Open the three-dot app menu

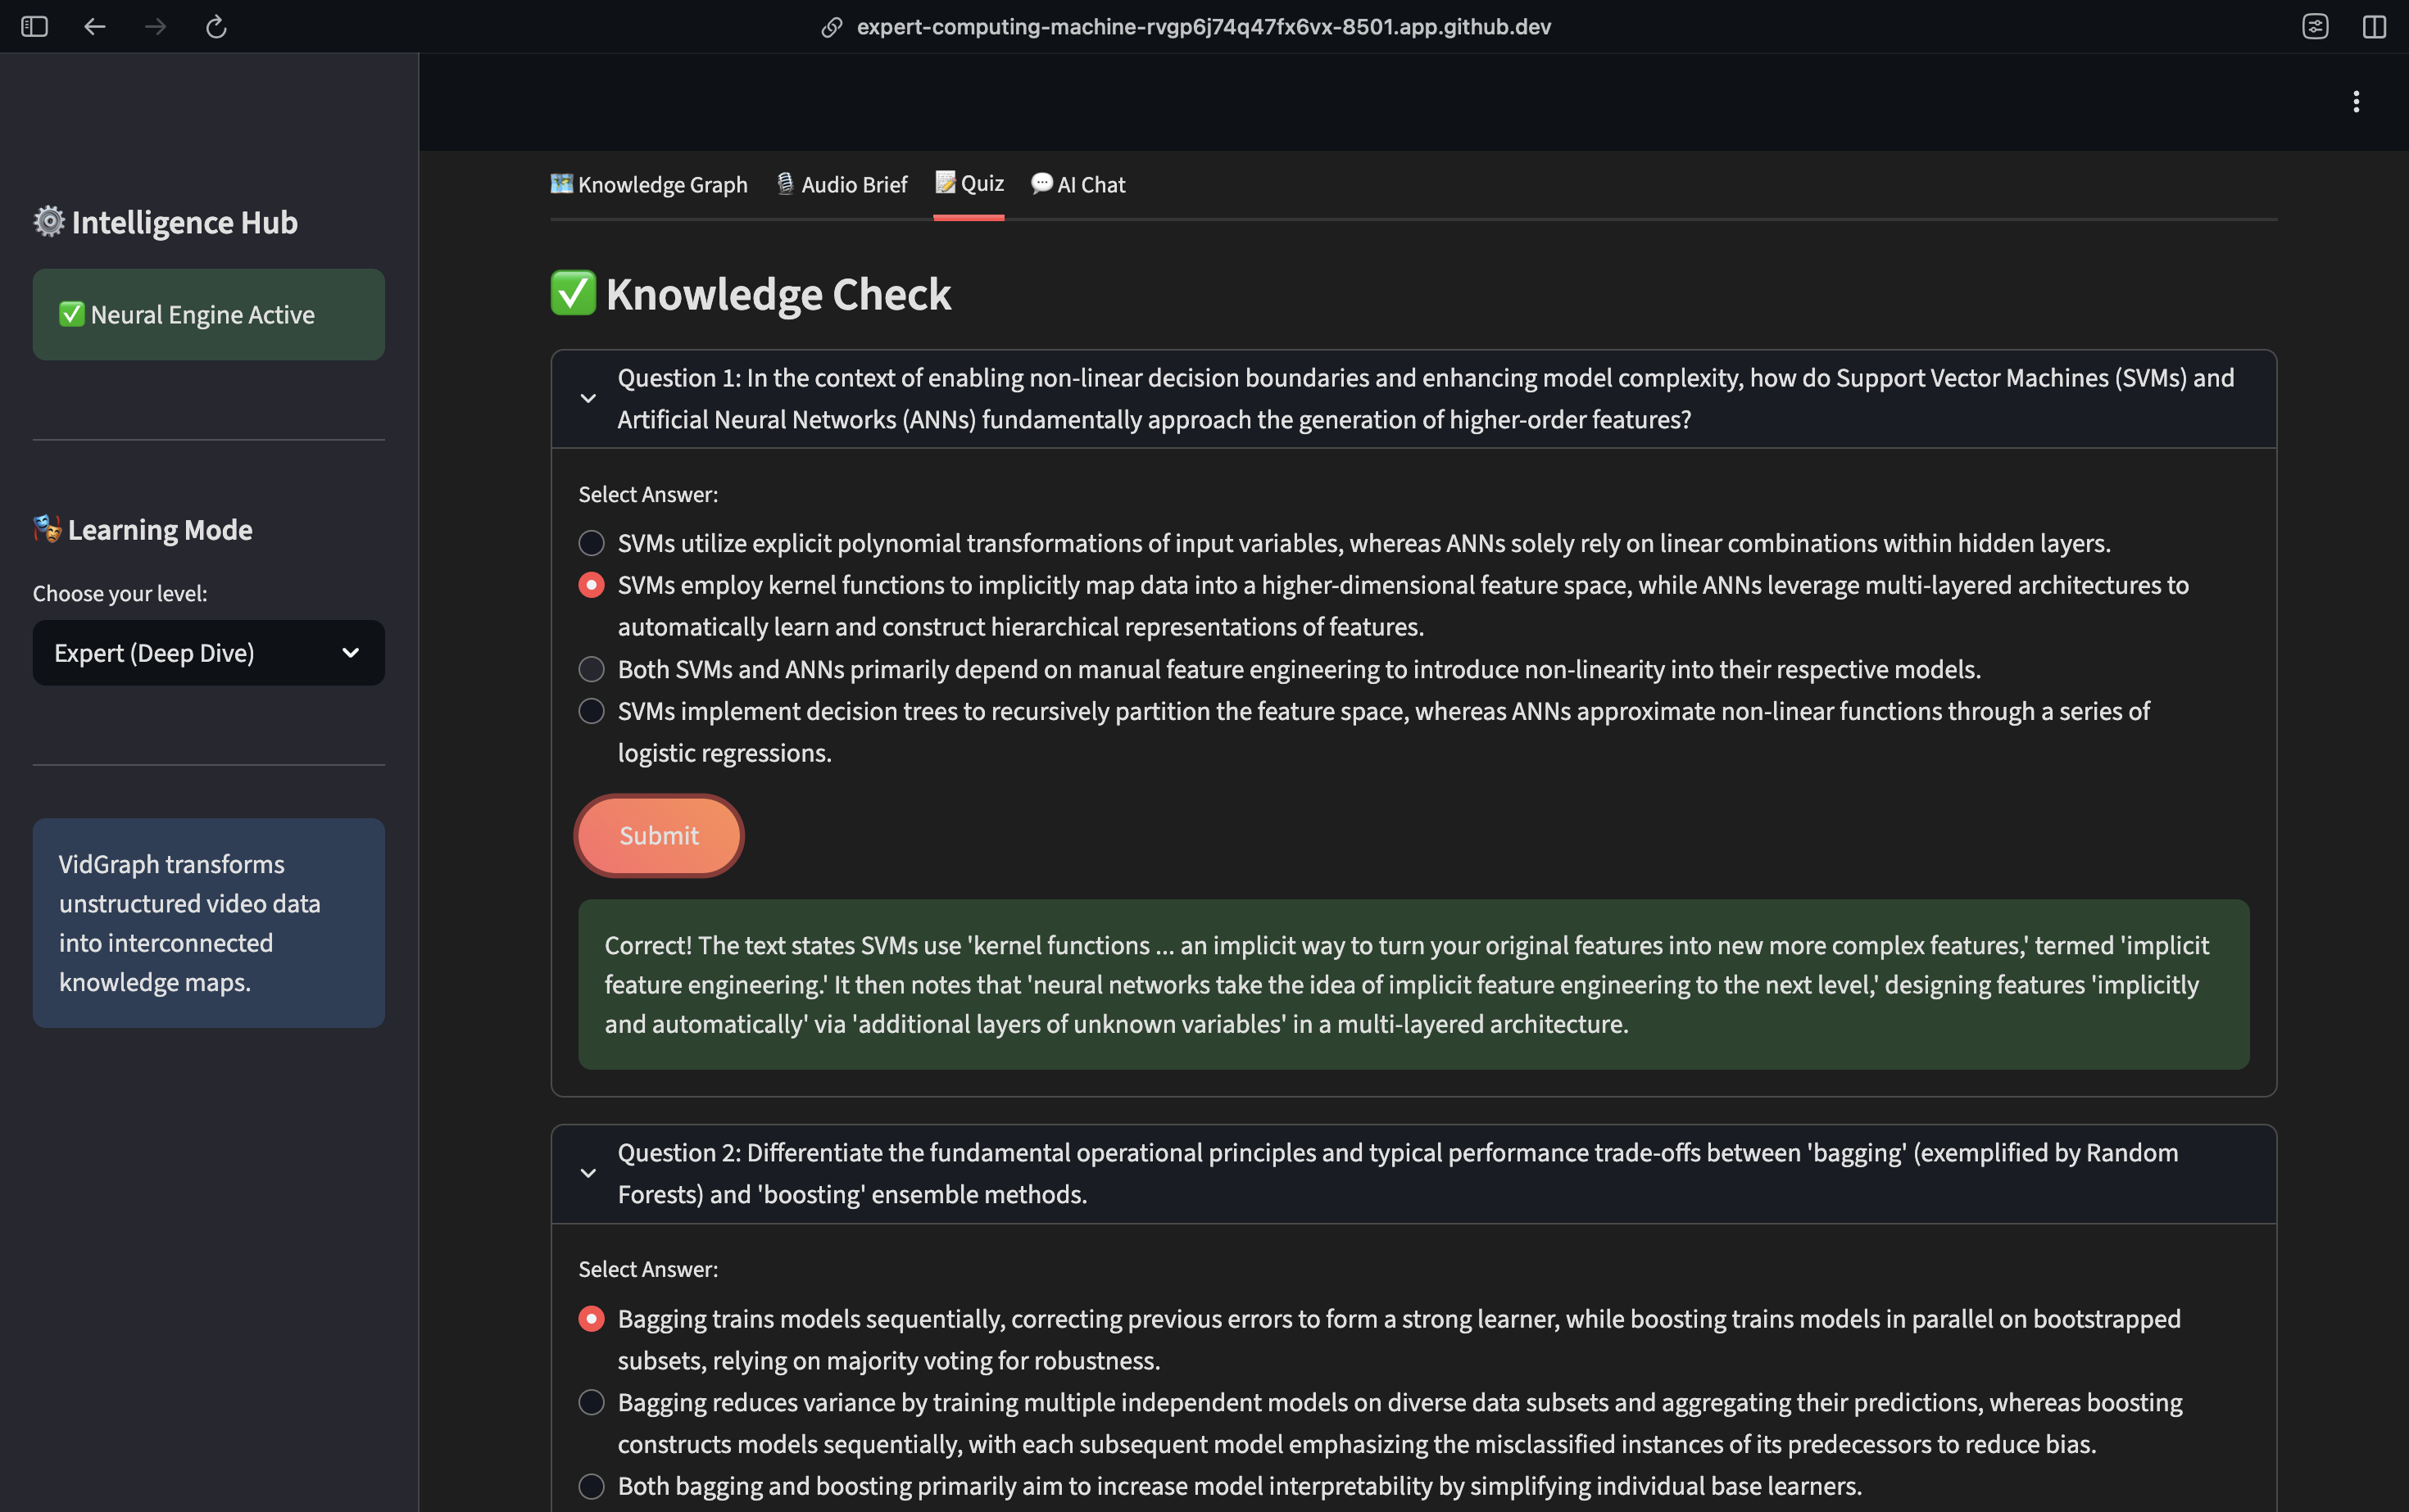[2356, 102]
